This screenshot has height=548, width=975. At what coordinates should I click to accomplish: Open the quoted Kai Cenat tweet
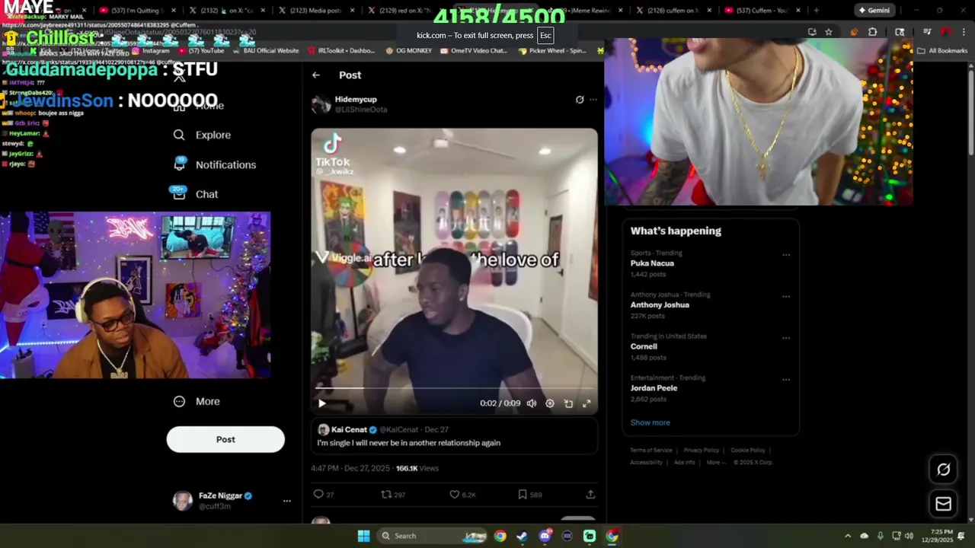(x=454, y=436)
